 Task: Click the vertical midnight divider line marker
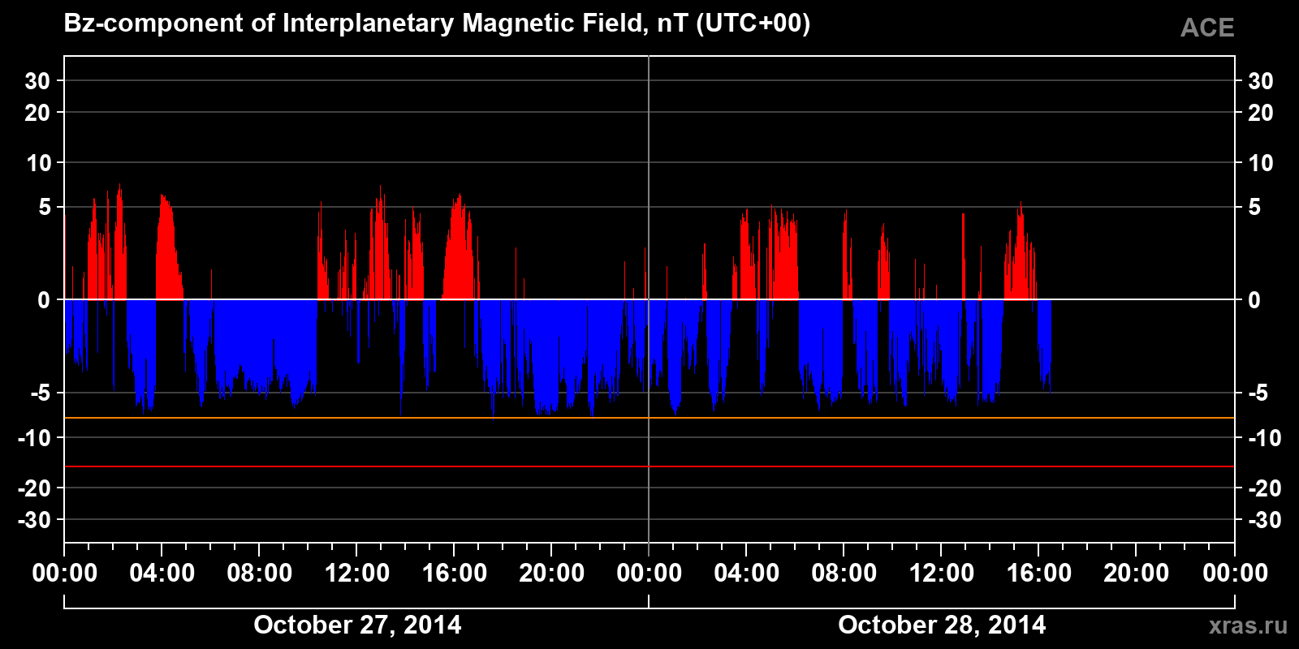pyautogui.click(x=649, y=300)
